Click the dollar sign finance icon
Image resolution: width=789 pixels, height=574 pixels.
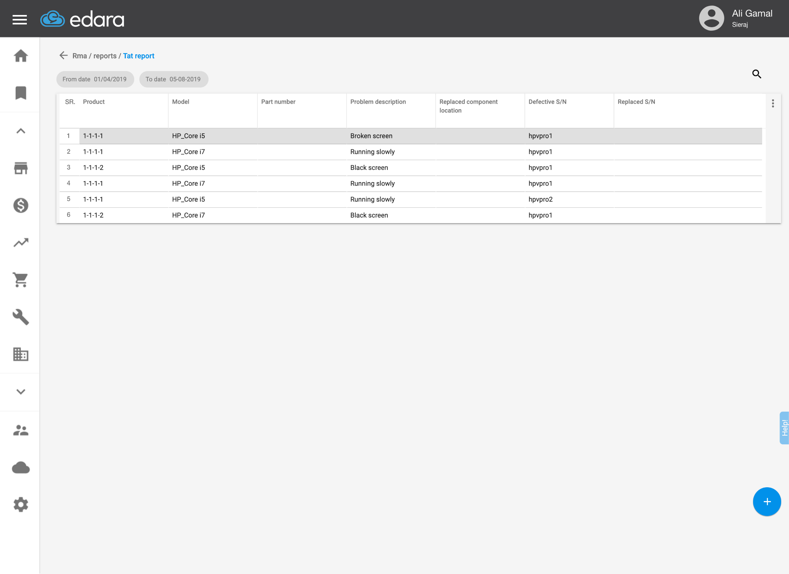(21, 205)
